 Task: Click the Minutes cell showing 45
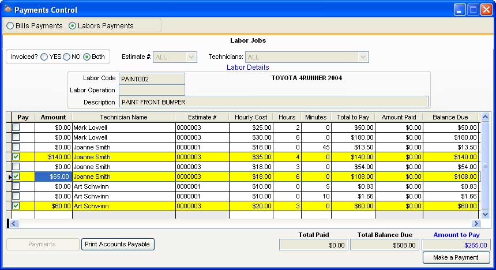click(x=316, y=147)
